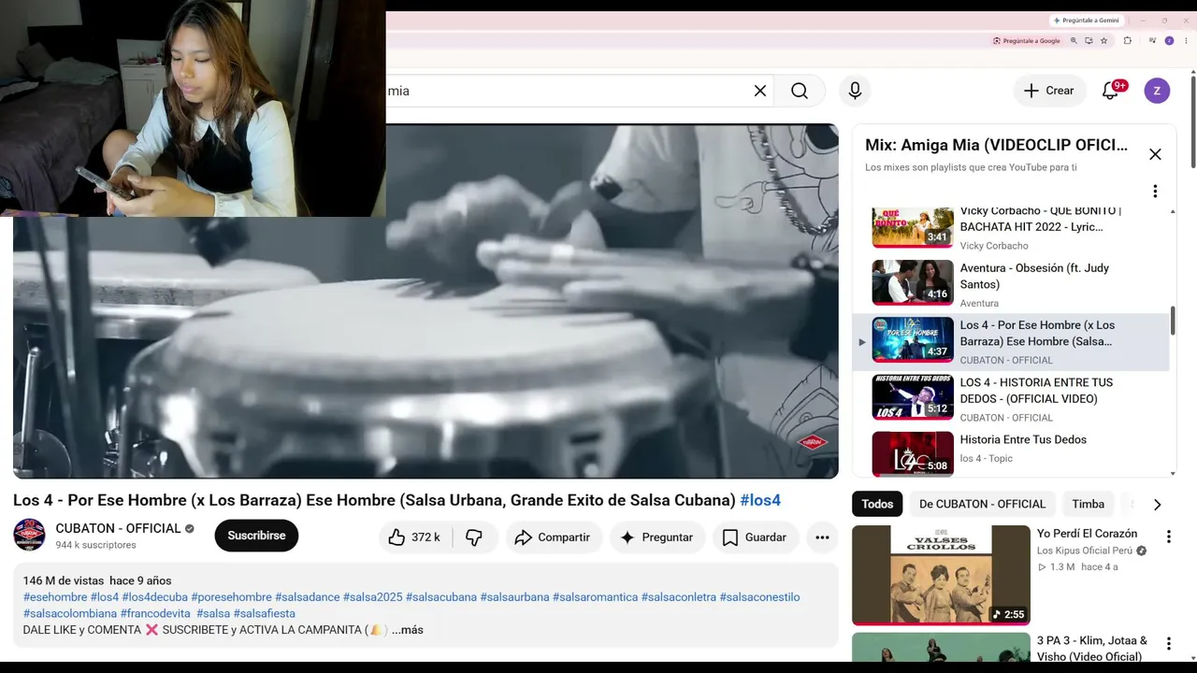Screen dimensions: 1197x673
Task: Click the Preguntar button
Action: (x=656, y=537)
